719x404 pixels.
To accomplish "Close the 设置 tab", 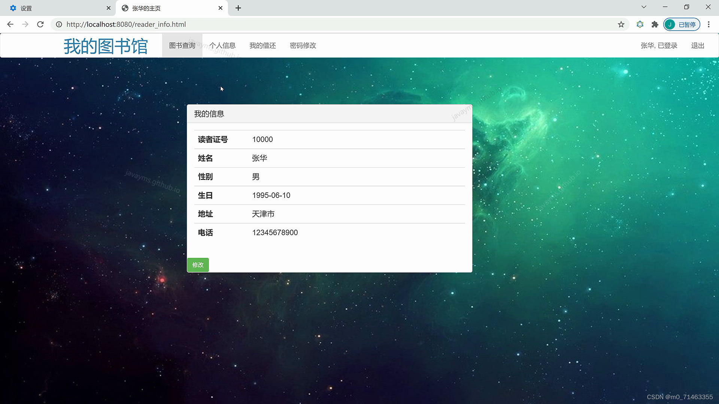I will click(109, 8).
